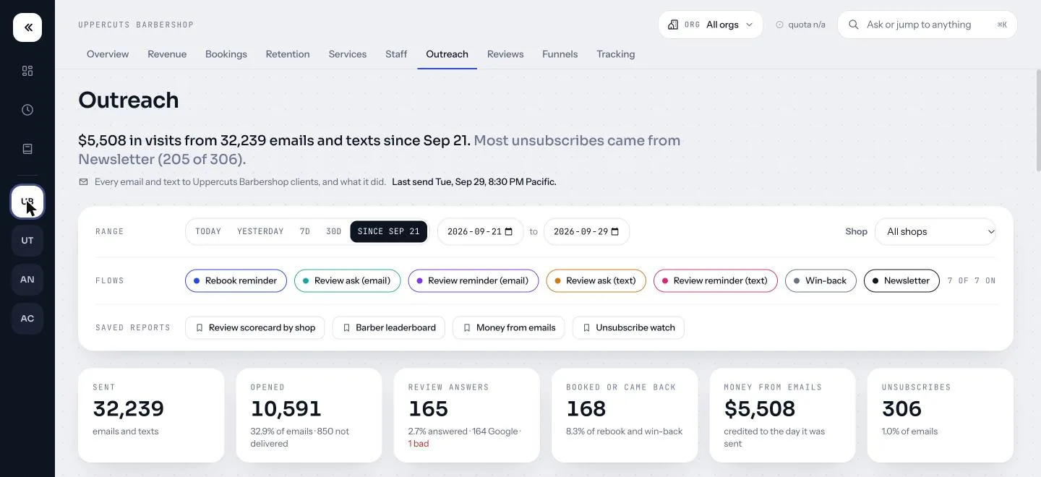The image size is (1041, 477).
Task: Switch to the UT workspace
Action: [x=27, y=241]
